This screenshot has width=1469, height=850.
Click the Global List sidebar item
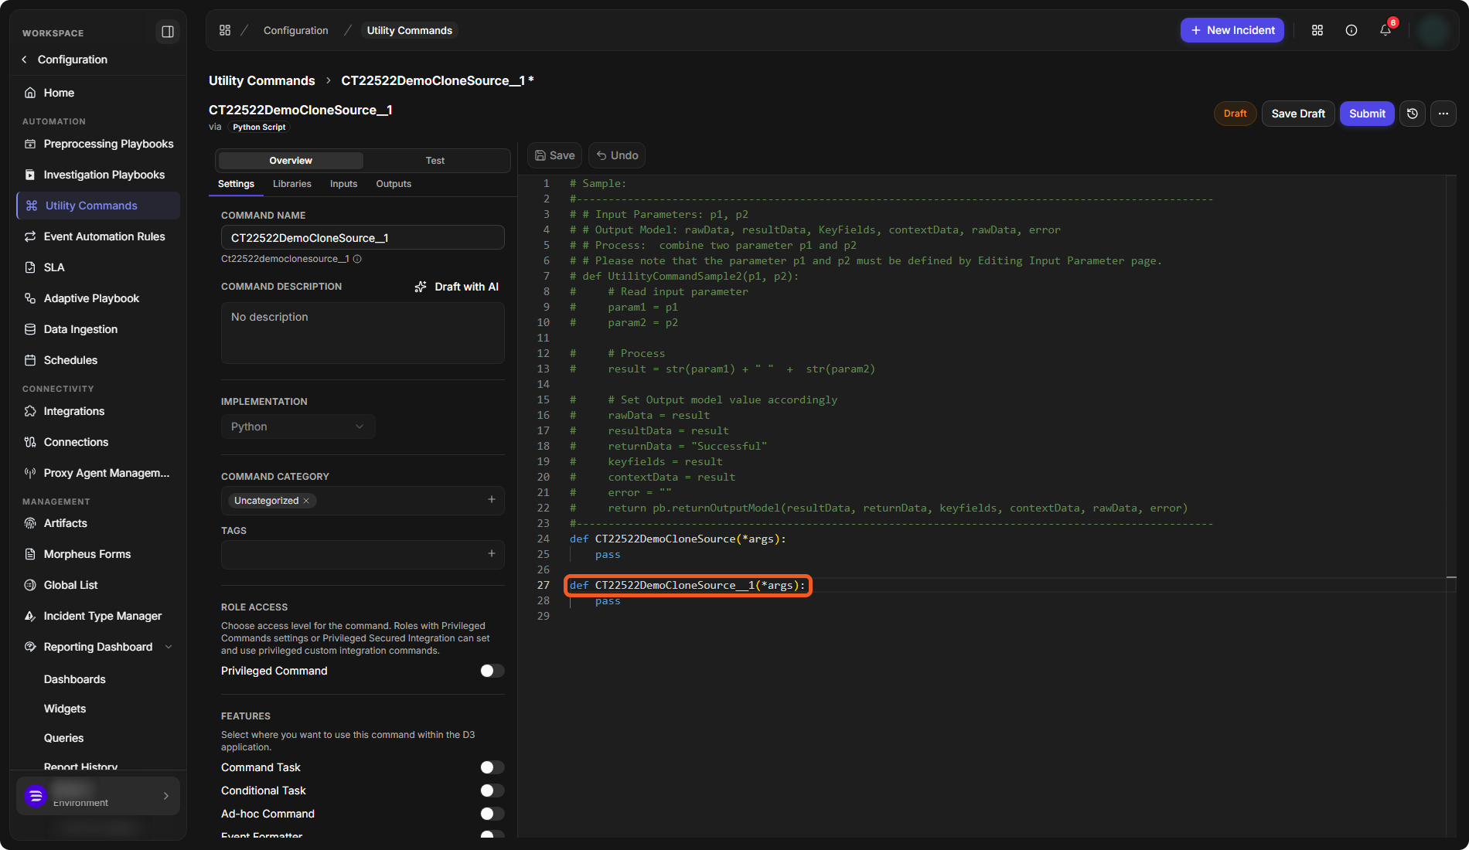pos(98,585)
